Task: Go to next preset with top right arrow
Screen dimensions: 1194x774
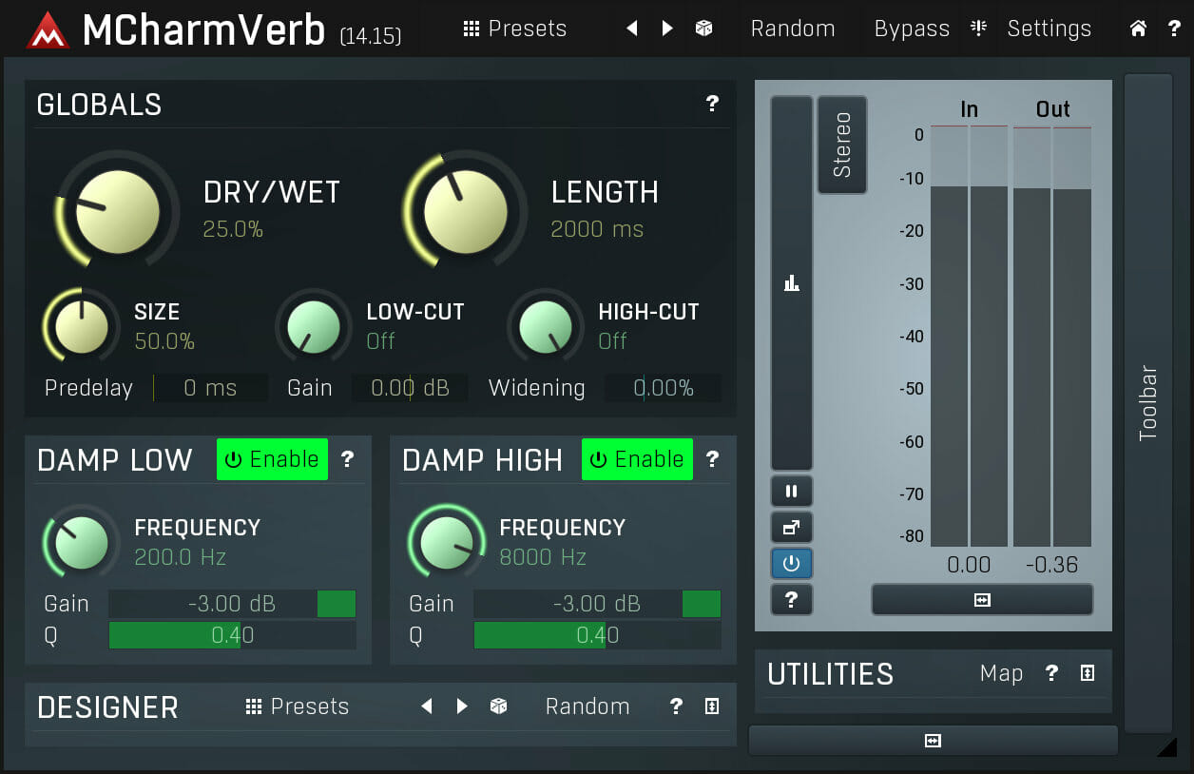Action: pyautogui.click(x=667, y=29)
